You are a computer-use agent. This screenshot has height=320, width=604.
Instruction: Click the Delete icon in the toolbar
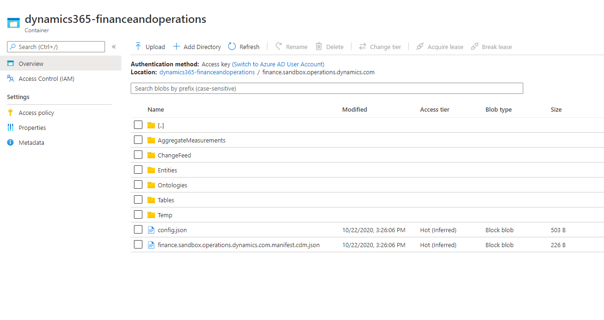coord(319,46)
